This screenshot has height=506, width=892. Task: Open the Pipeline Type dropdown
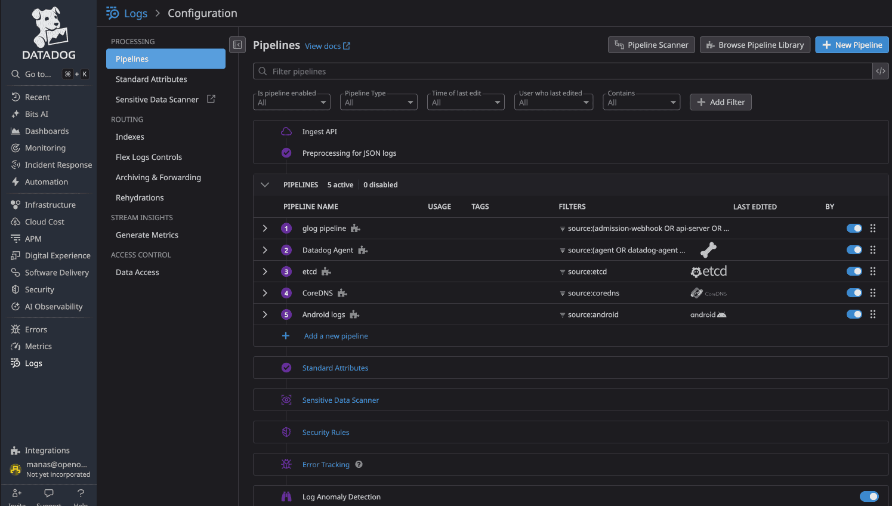378,101
